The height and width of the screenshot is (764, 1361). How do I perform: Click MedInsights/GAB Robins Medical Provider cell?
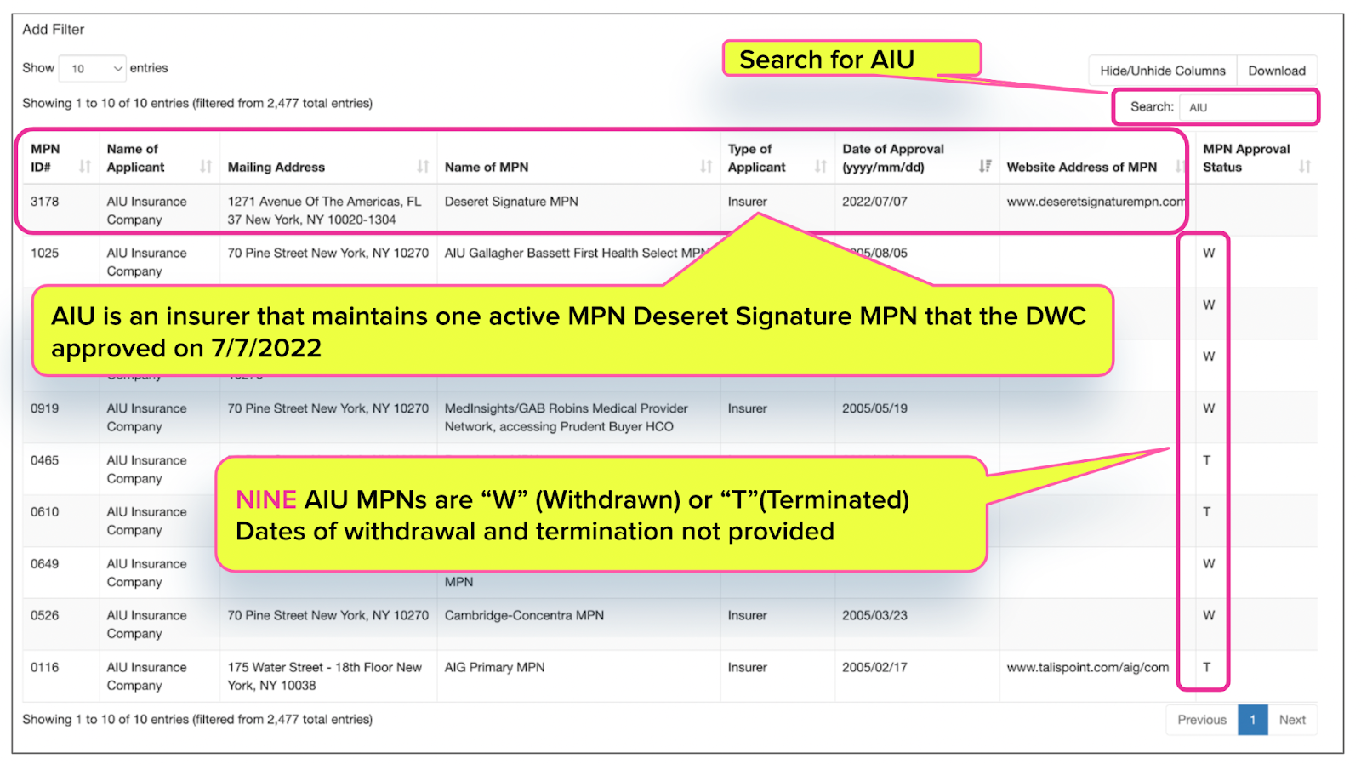567,418
